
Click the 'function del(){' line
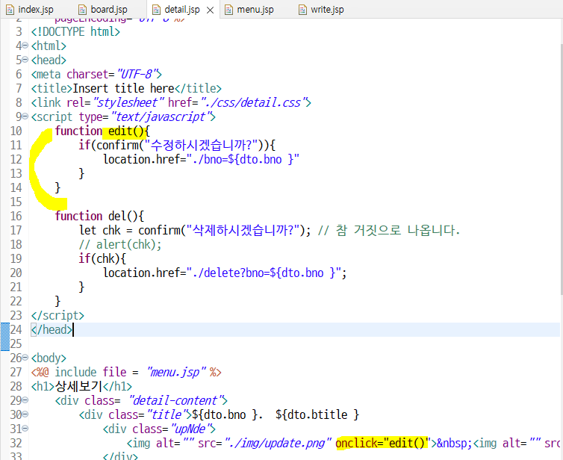point(99,216)
